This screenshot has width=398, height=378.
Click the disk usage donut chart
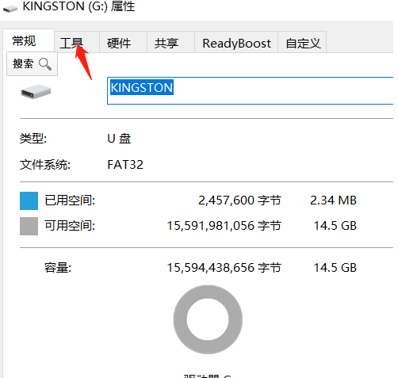pos(208,319)
